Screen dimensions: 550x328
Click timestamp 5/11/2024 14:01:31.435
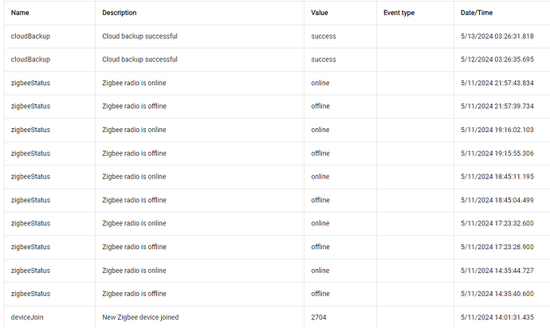[497, 317]
